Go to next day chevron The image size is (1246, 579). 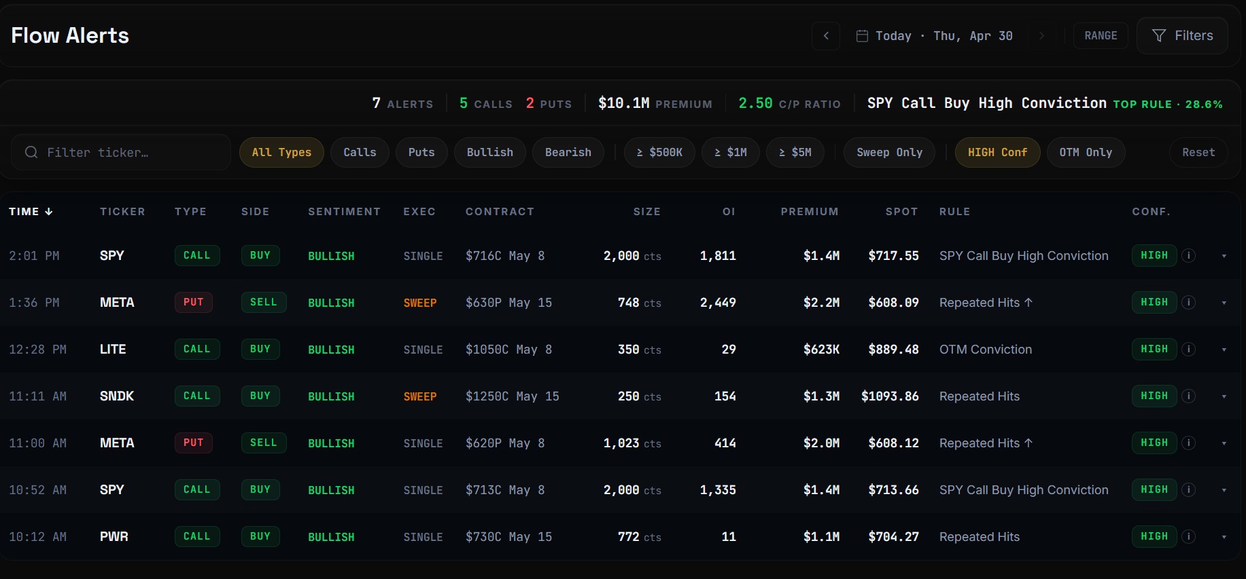tap(1041, 36)
